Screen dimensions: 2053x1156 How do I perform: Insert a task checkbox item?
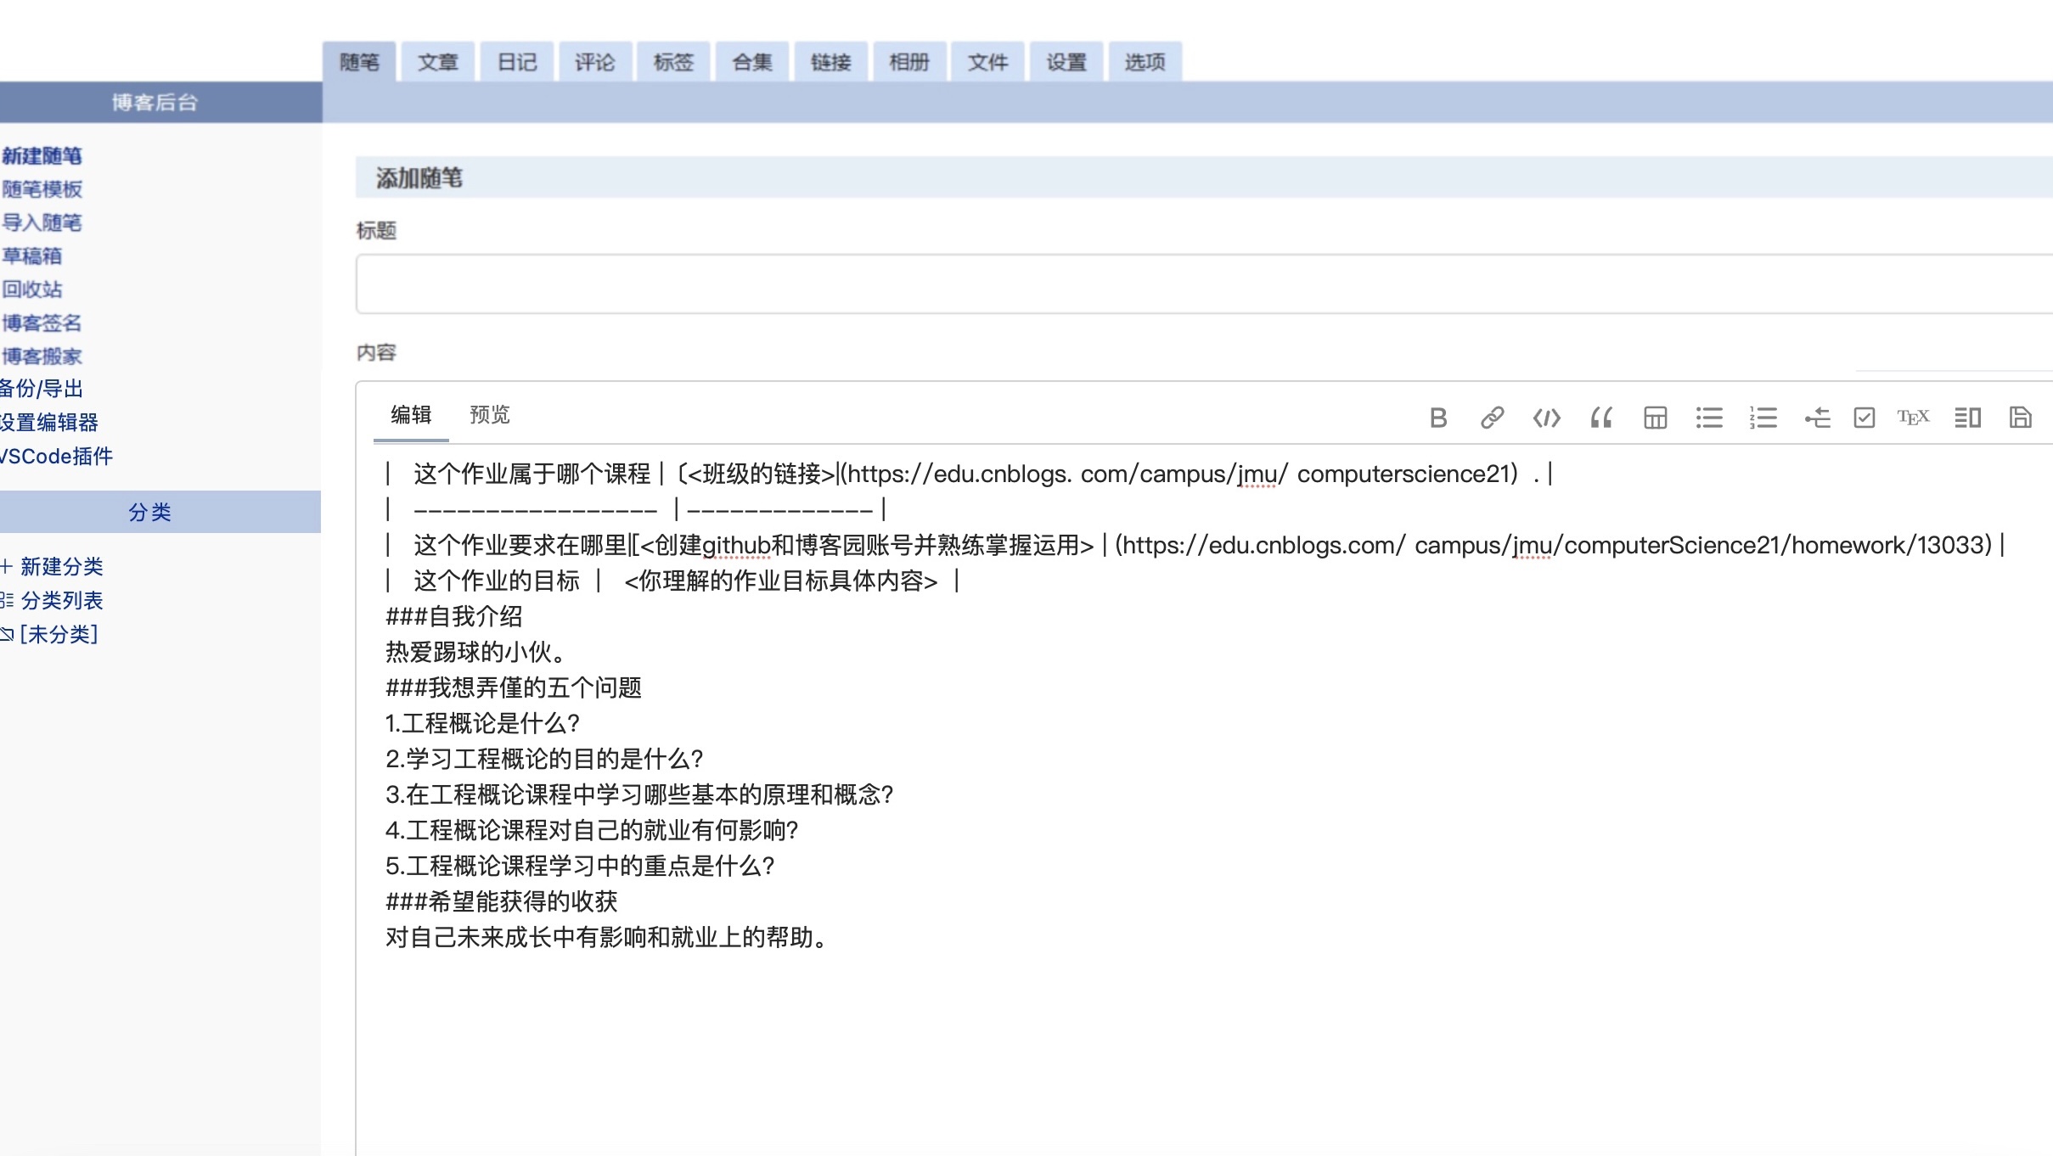coord(1865,418)
